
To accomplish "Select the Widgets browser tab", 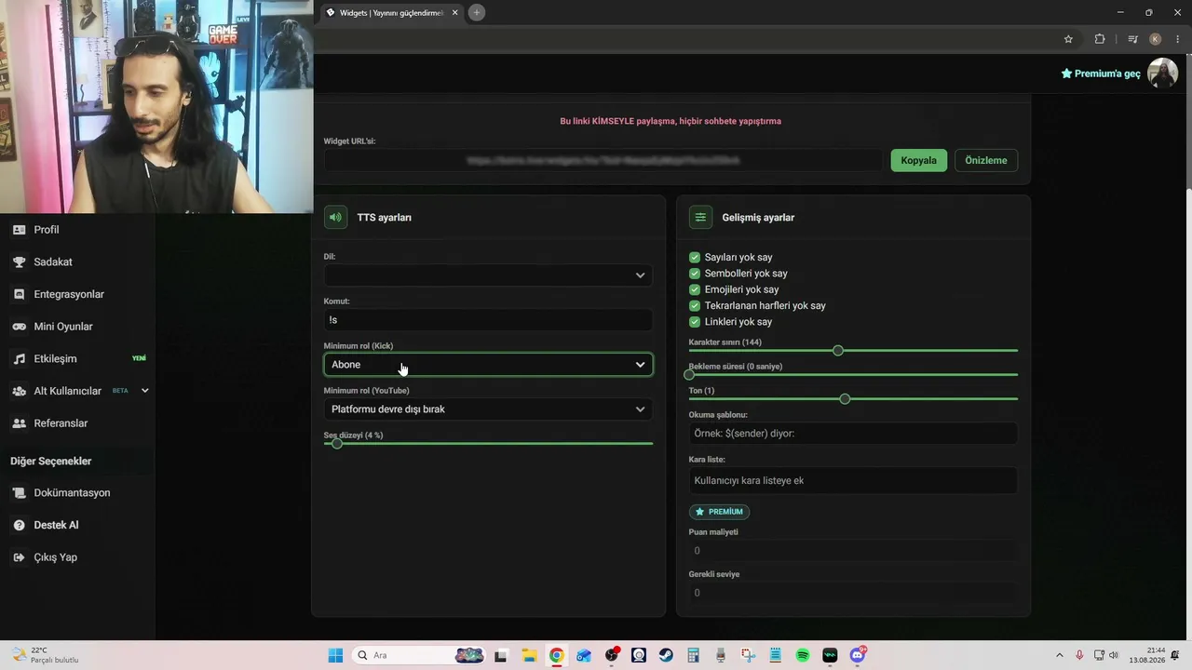I will coord(391,13).
